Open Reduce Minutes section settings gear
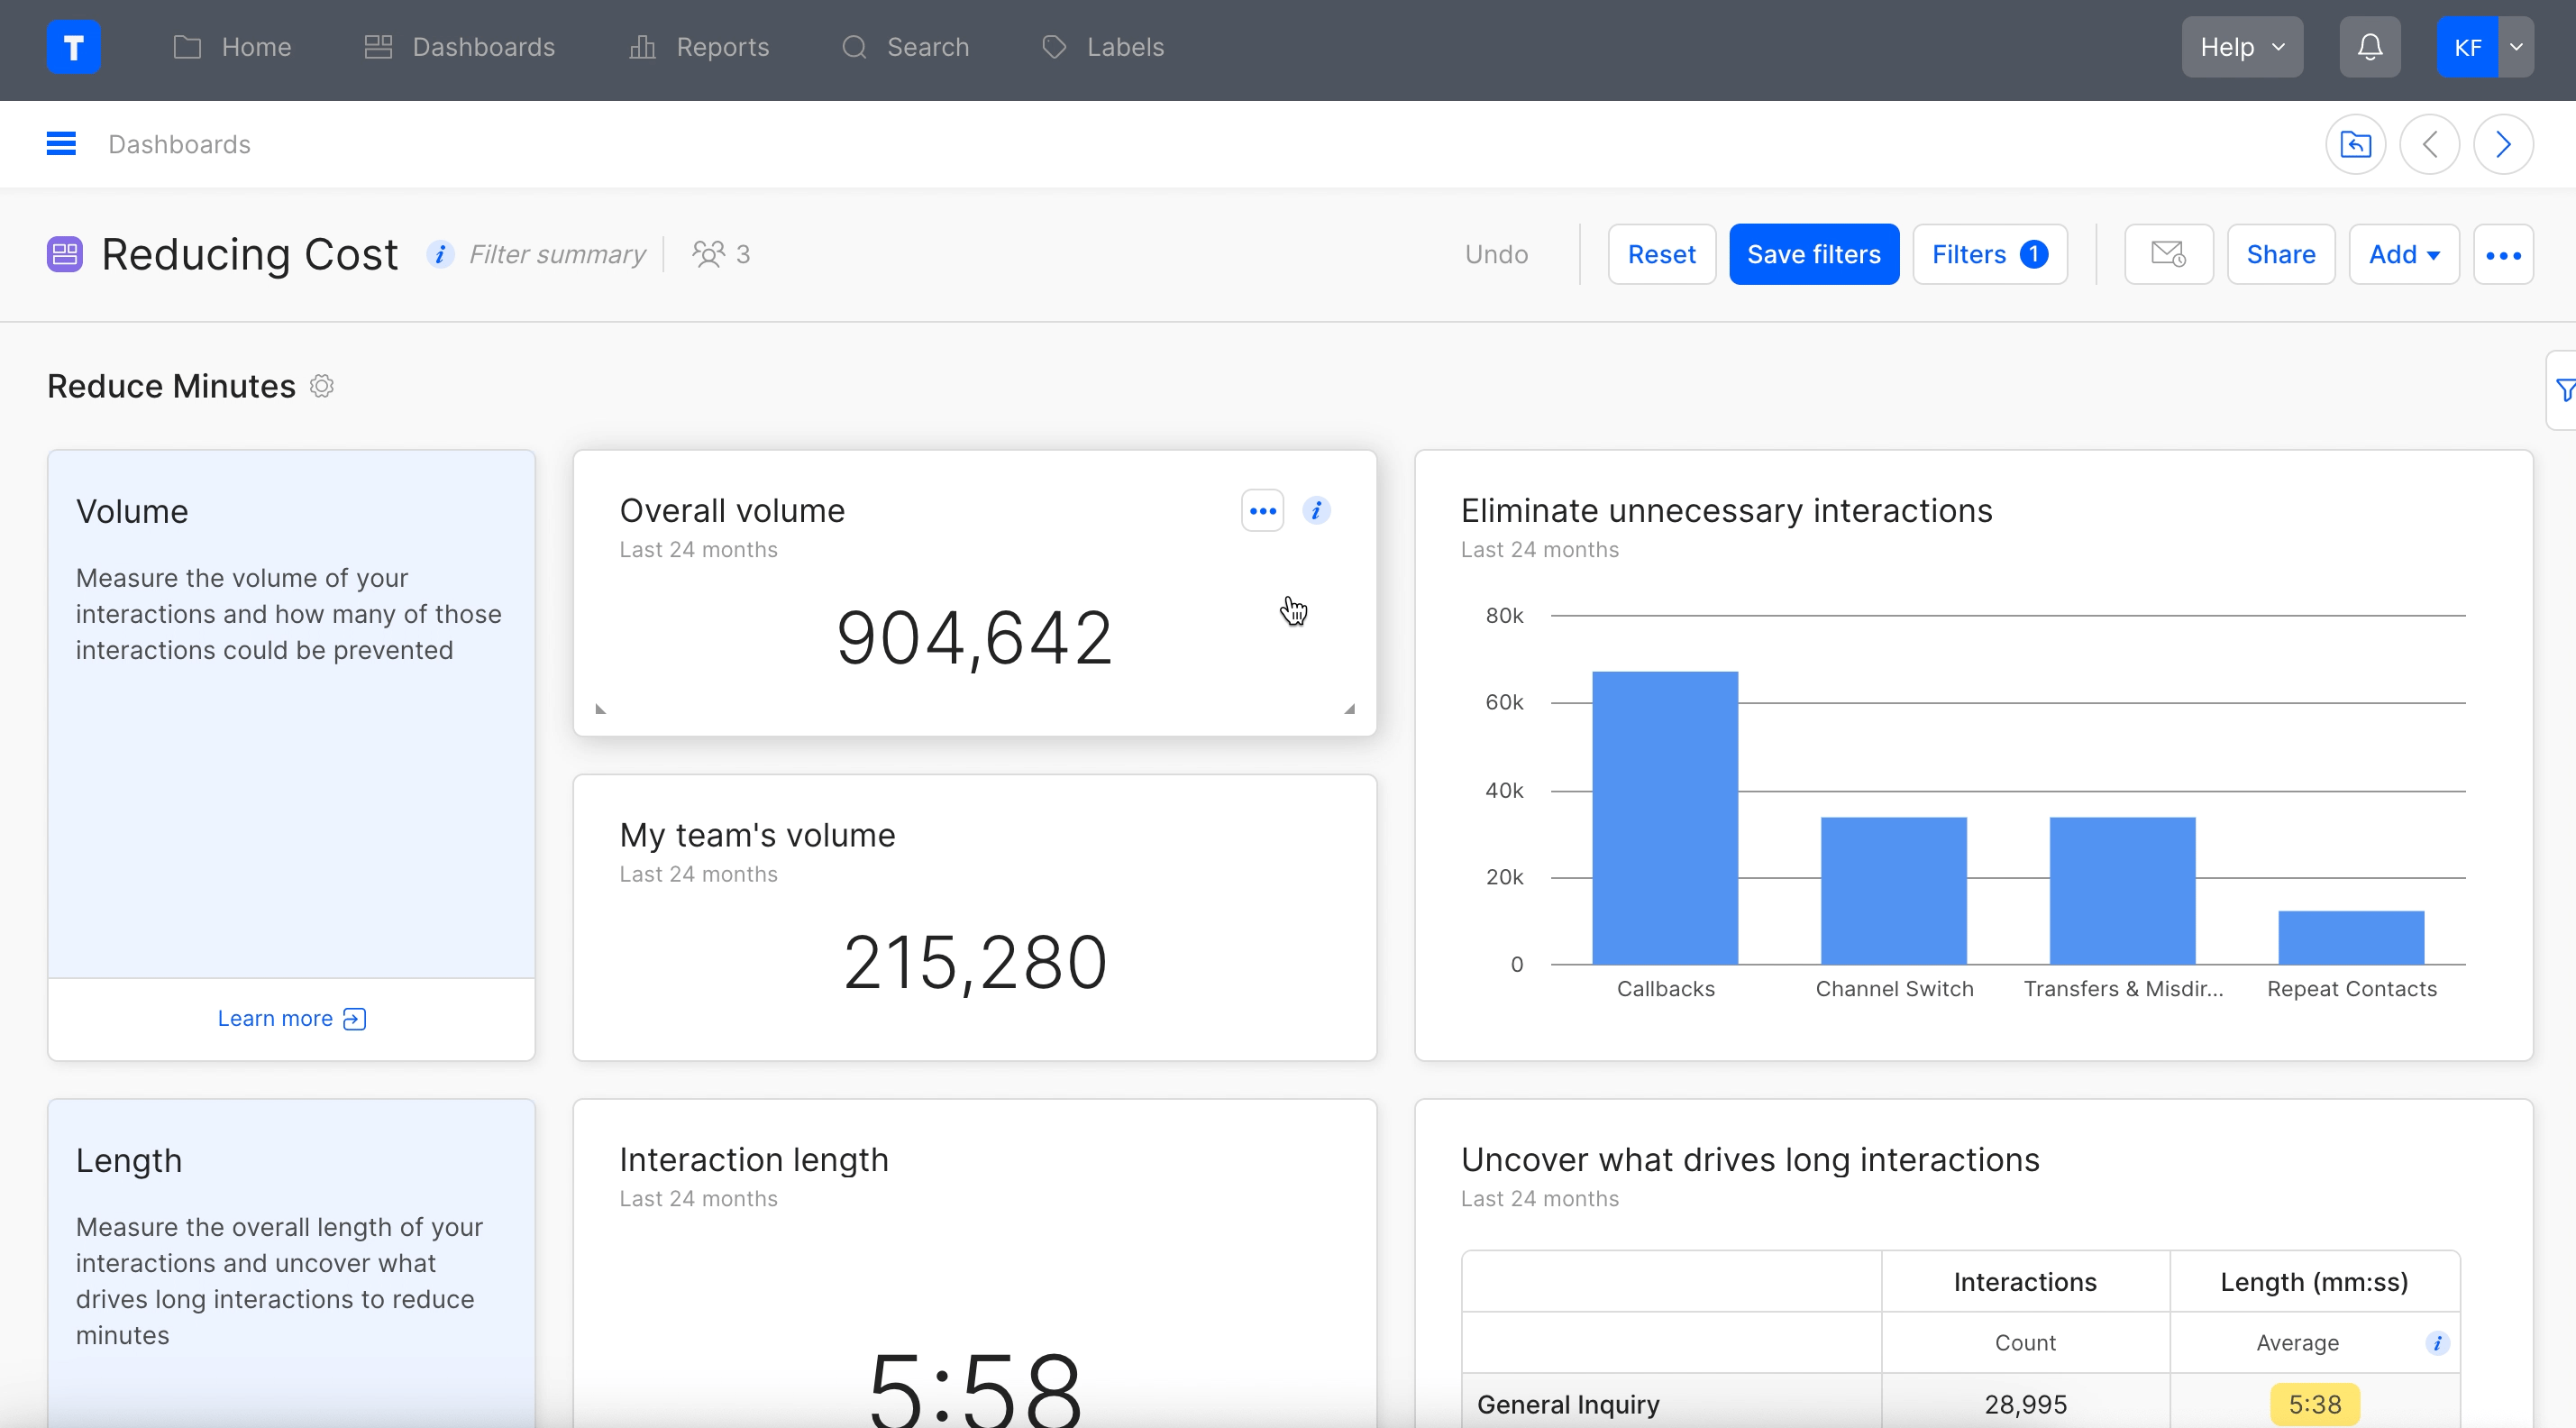This screenshot has width=2576, height=1428. 321,386
